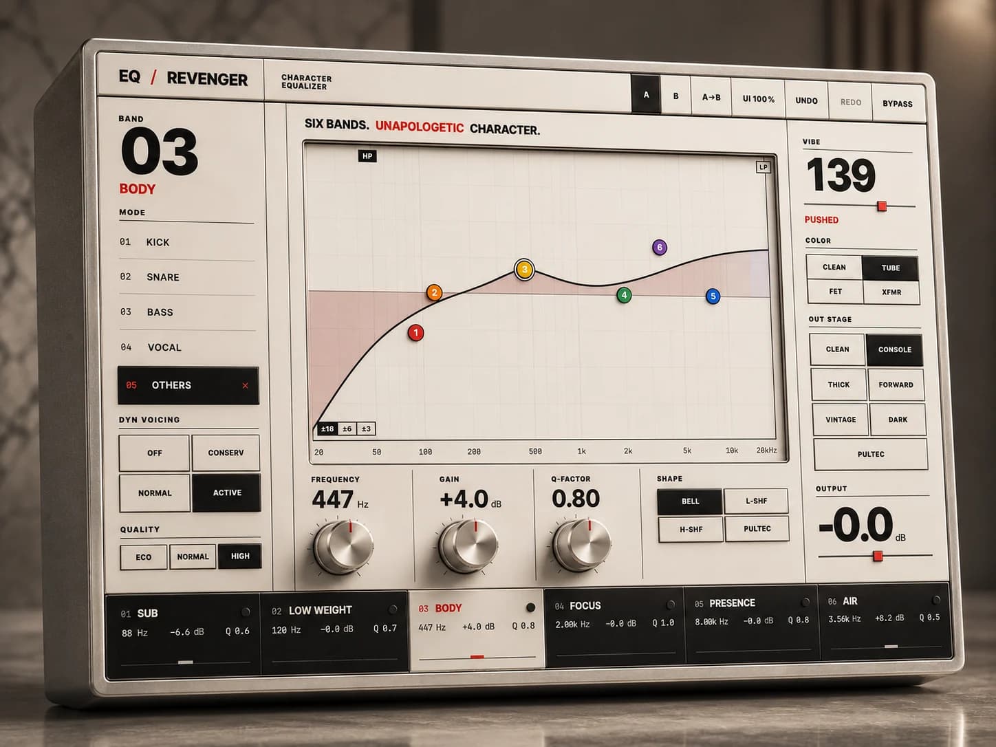
Task: Set Dyn Voicing to Active
Action: coord(227,492)
